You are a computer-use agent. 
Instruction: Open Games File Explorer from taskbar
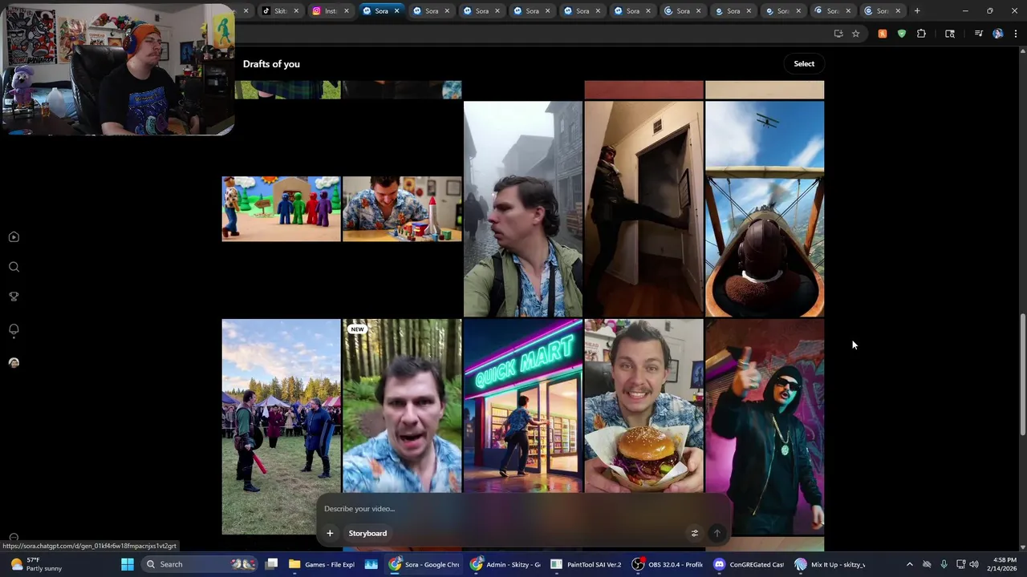tap(323, 564)
